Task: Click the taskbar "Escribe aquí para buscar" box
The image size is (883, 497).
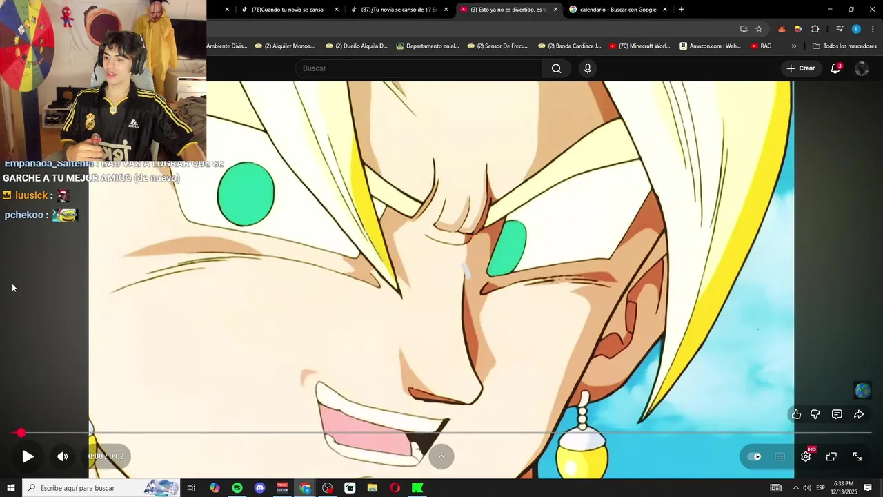Action: coord(102,488)
